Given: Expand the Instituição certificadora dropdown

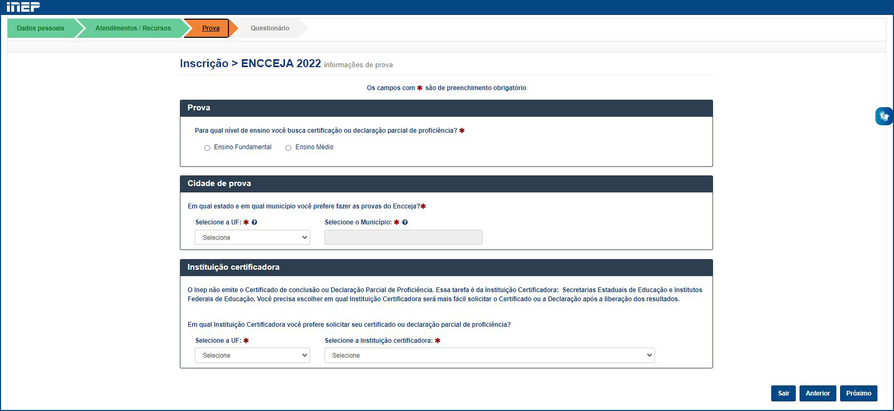Looking at the screenshot, I should 489,356.
